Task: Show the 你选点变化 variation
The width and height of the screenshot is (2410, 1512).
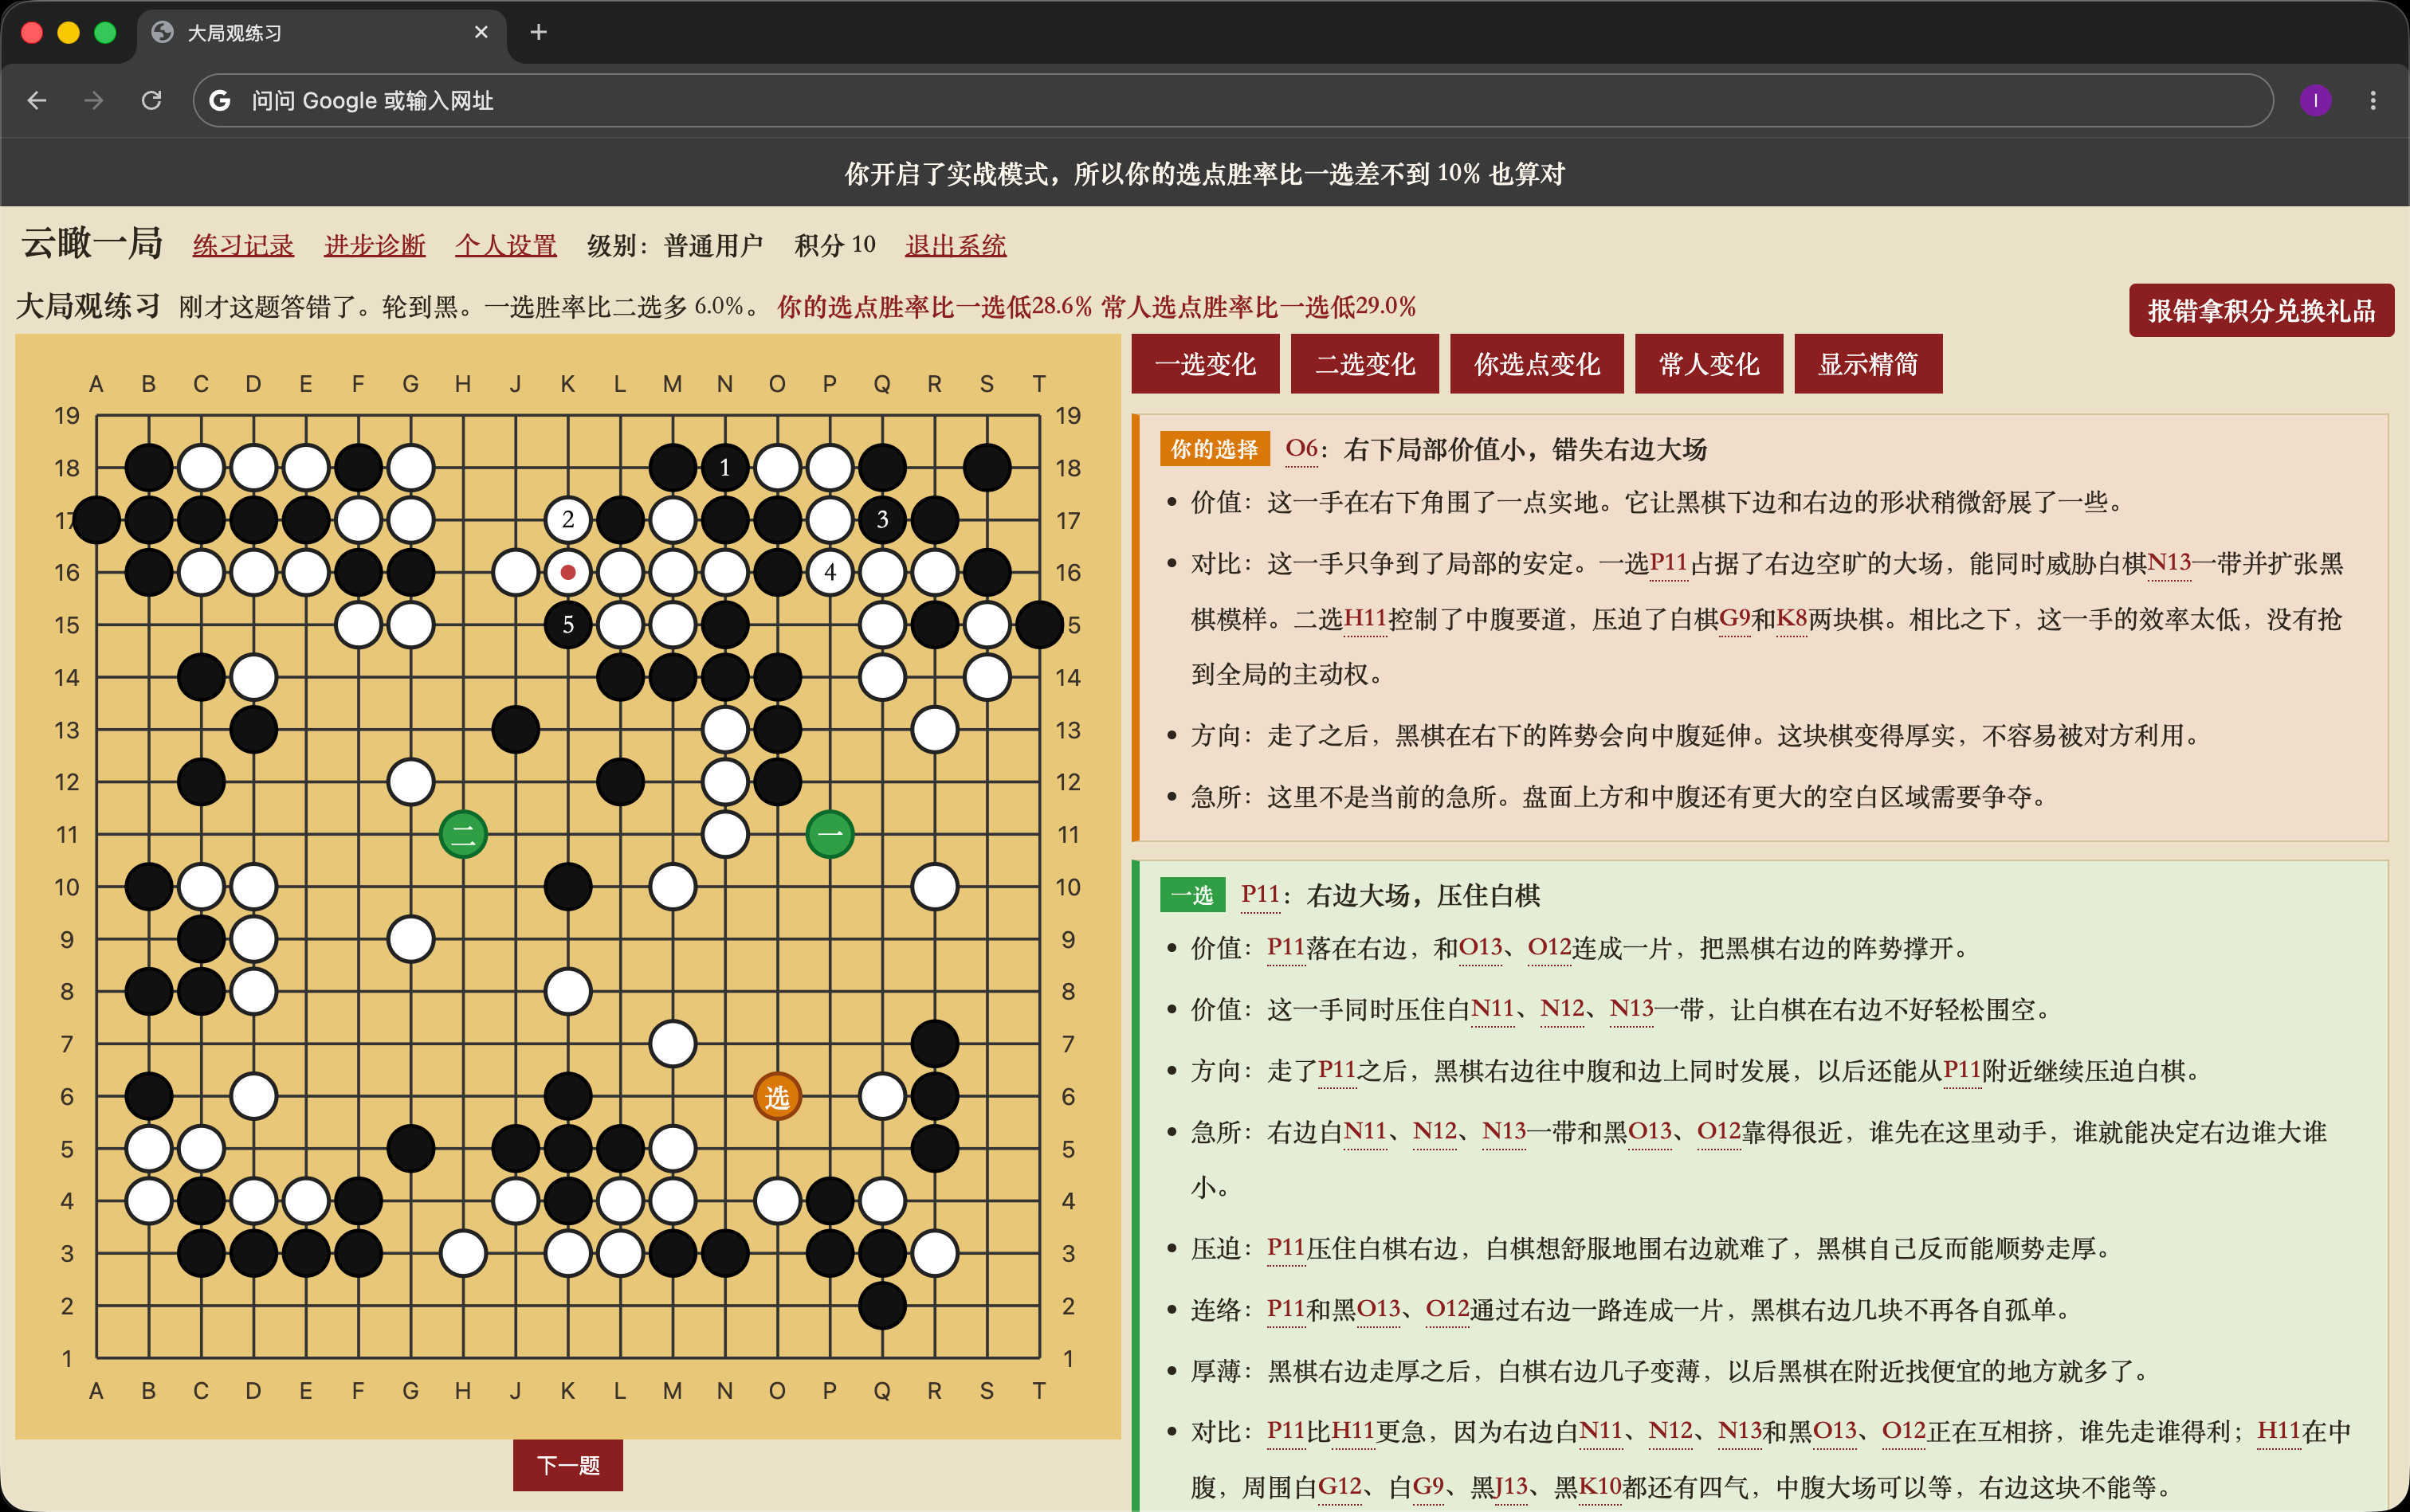Action: pyautogui.click(x=1537, y=364)
